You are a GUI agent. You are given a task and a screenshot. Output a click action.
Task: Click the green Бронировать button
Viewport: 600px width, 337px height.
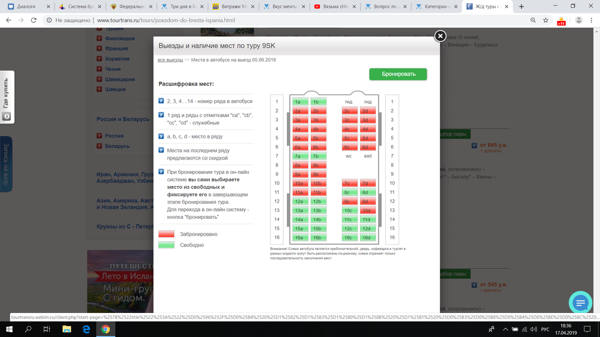398,74
